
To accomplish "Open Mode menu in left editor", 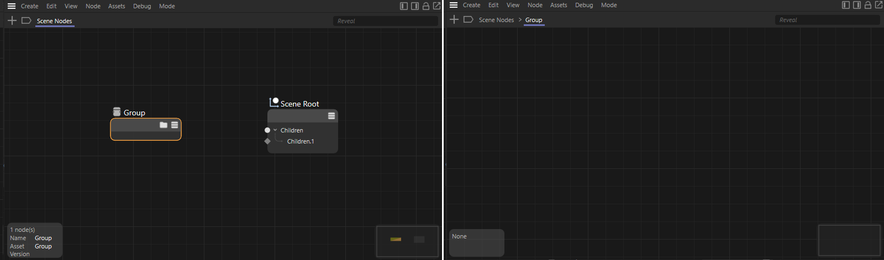I will click(x=167, y=6).
